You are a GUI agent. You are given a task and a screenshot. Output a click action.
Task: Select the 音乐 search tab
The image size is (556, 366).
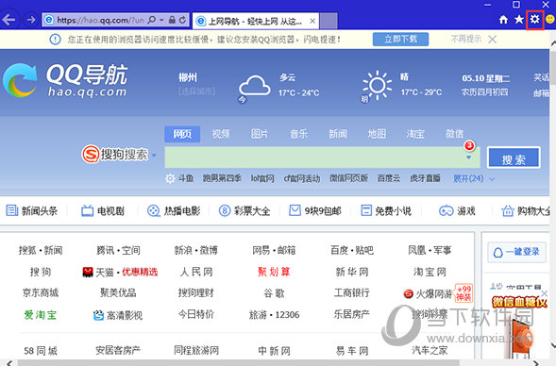(x=298, y=134)
